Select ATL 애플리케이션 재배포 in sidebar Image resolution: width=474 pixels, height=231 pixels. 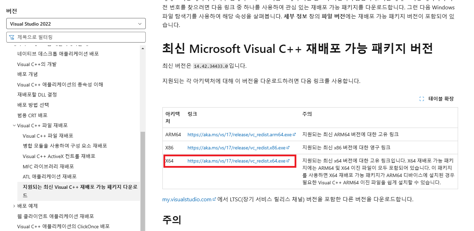pos(50,176)
